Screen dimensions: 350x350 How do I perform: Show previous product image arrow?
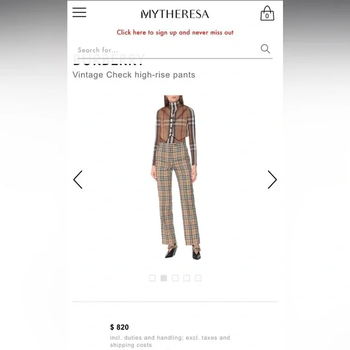click(78, 180)
